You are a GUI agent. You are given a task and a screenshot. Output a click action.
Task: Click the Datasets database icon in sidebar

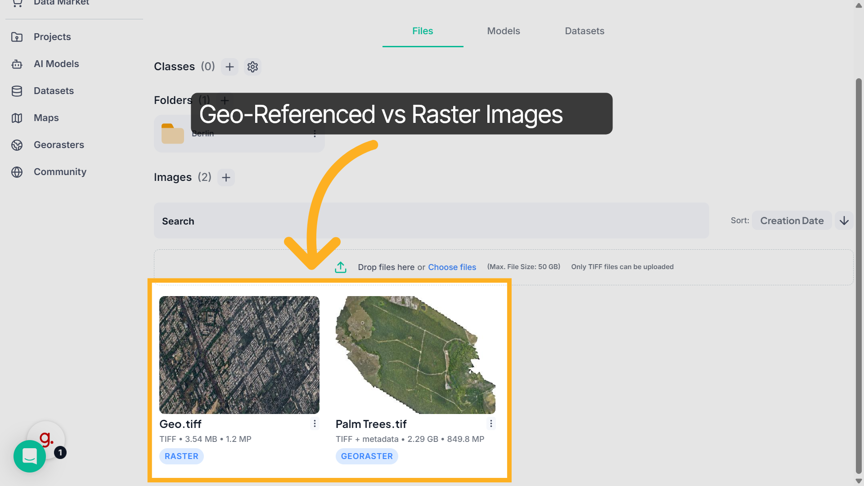[17, 91]
